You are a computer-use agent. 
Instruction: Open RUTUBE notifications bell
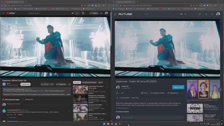pyautogui.click(x=206, y=14)
